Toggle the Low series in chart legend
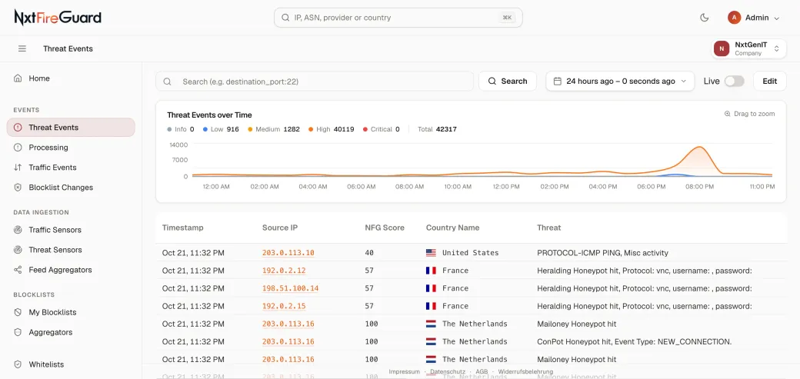 coord(221,129)
